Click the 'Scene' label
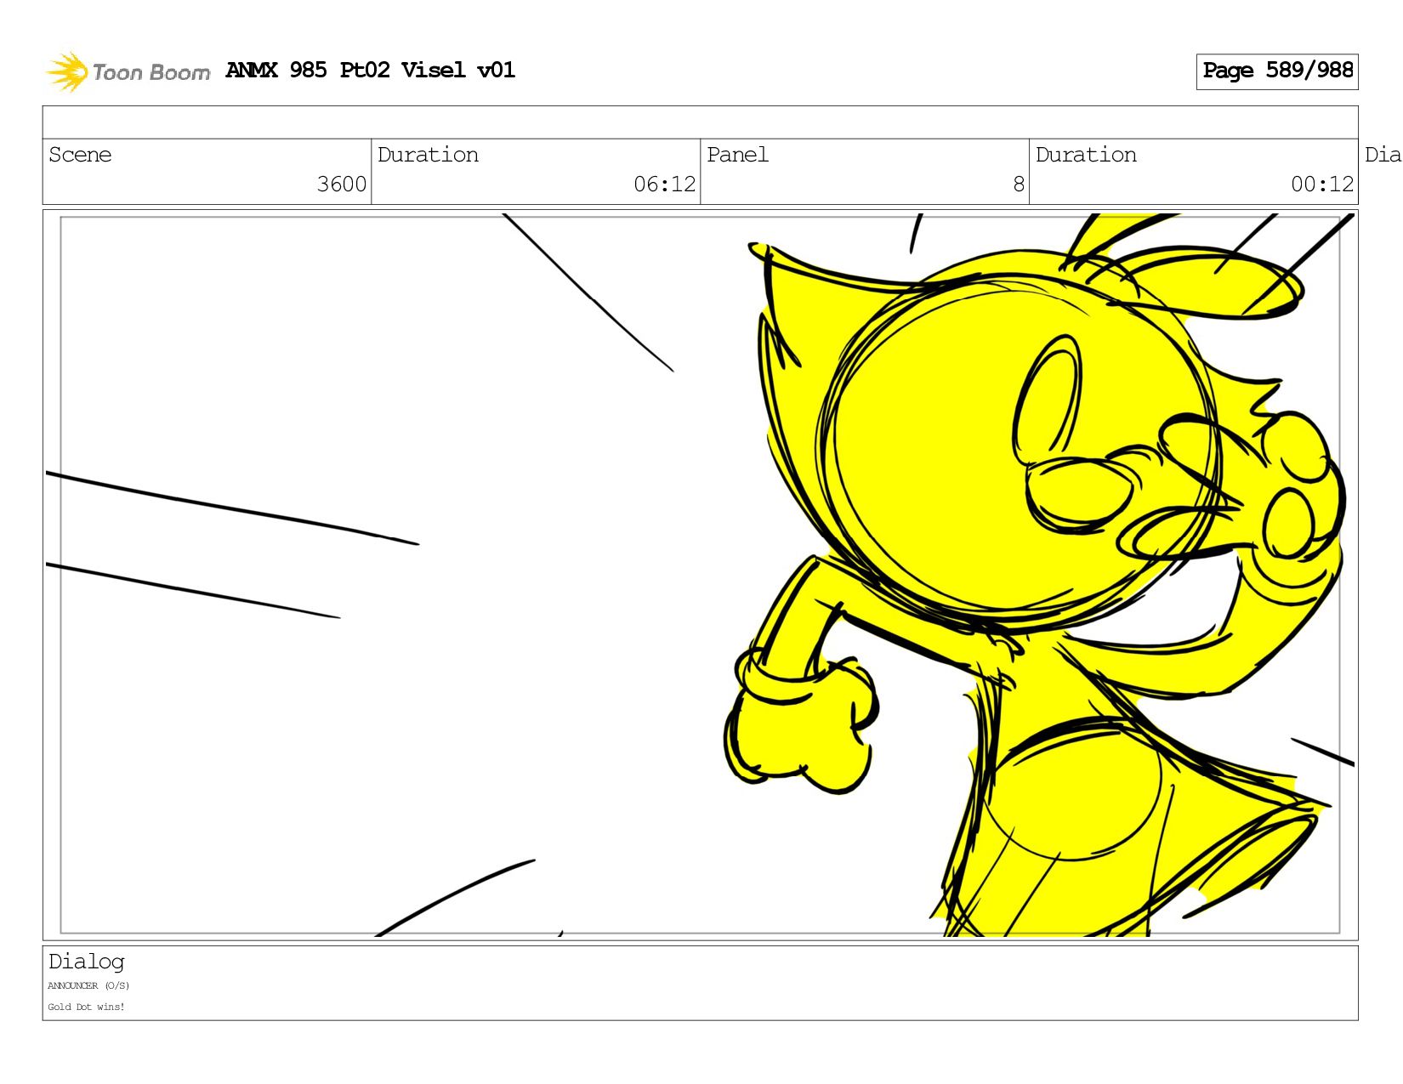The image size is (1403, 1084). pos(80,155)
